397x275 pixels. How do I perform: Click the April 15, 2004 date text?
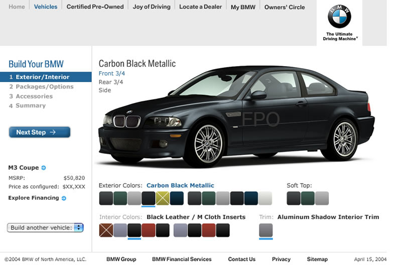click(370, 259)
